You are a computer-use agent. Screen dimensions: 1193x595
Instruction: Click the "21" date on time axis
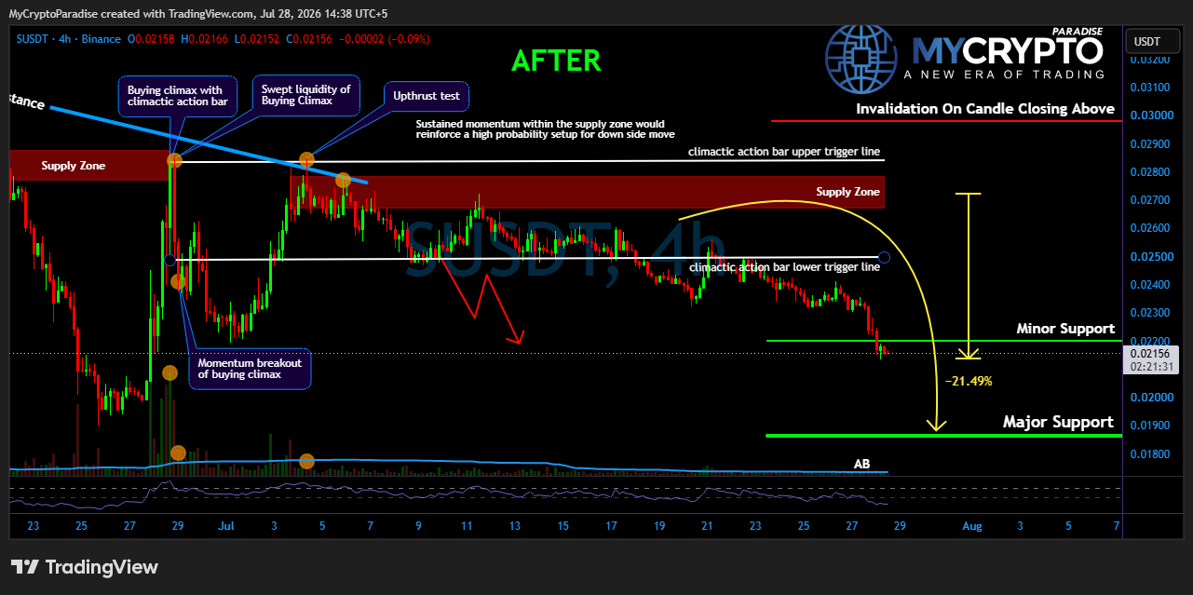click(708, 526)
